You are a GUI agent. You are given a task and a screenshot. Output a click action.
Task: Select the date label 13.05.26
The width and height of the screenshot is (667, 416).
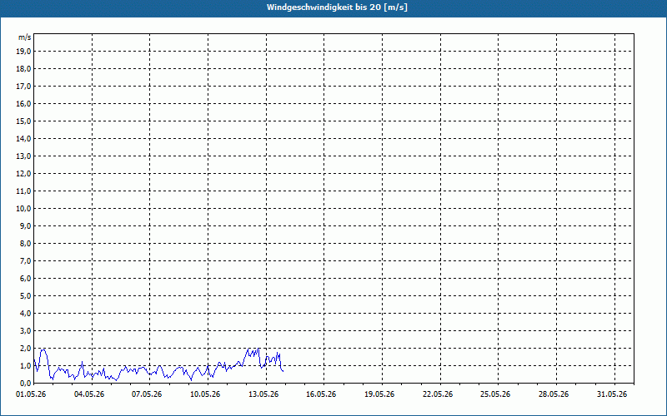pos(263,394)
